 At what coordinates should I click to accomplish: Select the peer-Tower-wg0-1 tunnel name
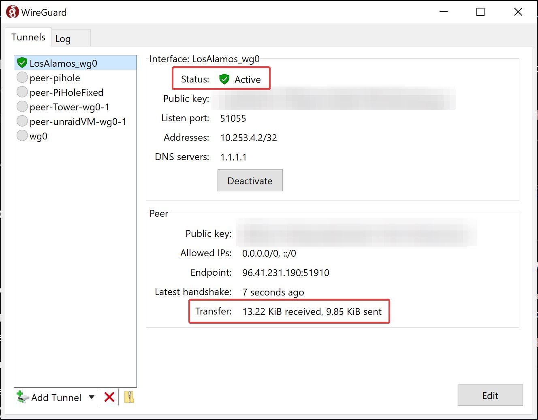(69, 107)
